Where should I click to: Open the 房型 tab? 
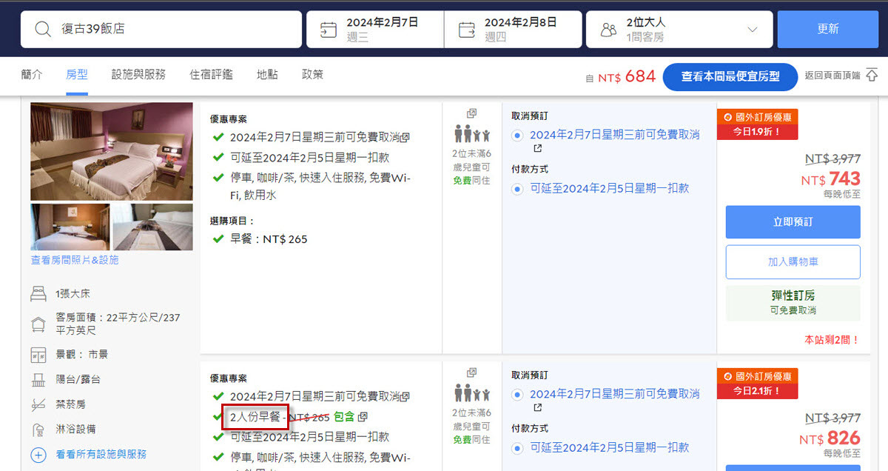(77, 75)
